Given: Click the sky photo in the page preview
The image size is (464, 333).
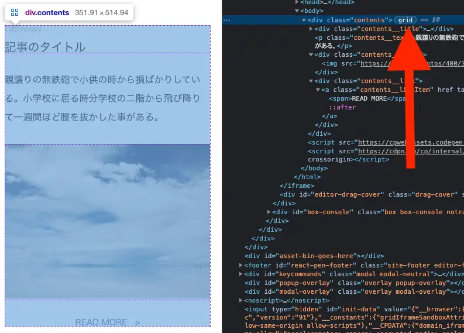Looking at the screenshot, I should [107, 221].
